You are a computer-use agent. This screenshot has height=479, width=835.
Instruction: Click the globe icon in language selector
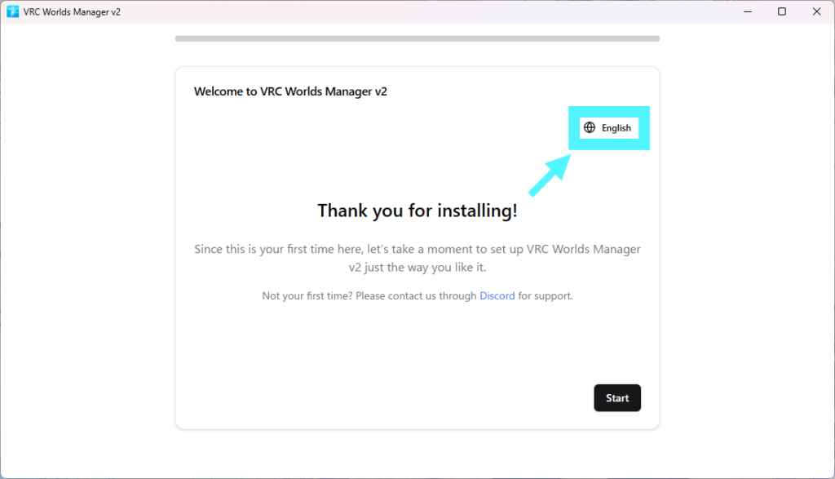[x=590, y=128]
